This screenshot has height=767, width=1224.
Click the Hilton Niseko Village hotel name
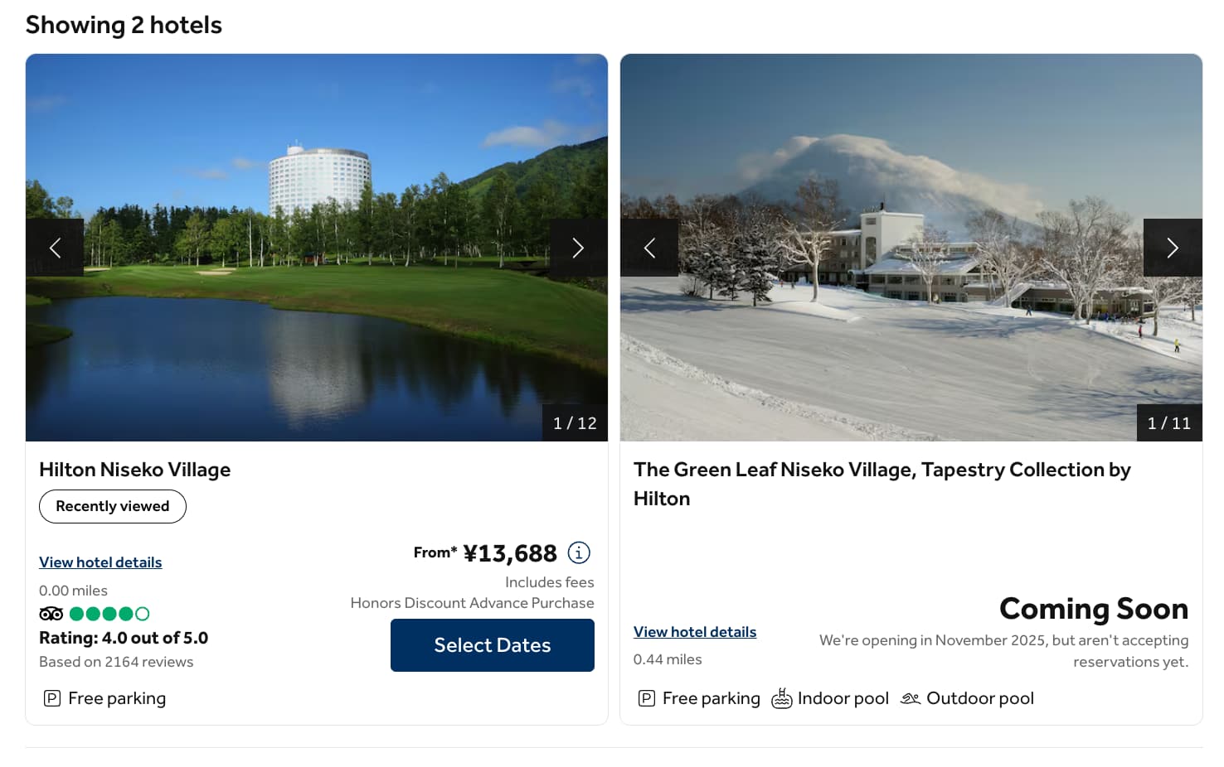click(135, 470)
